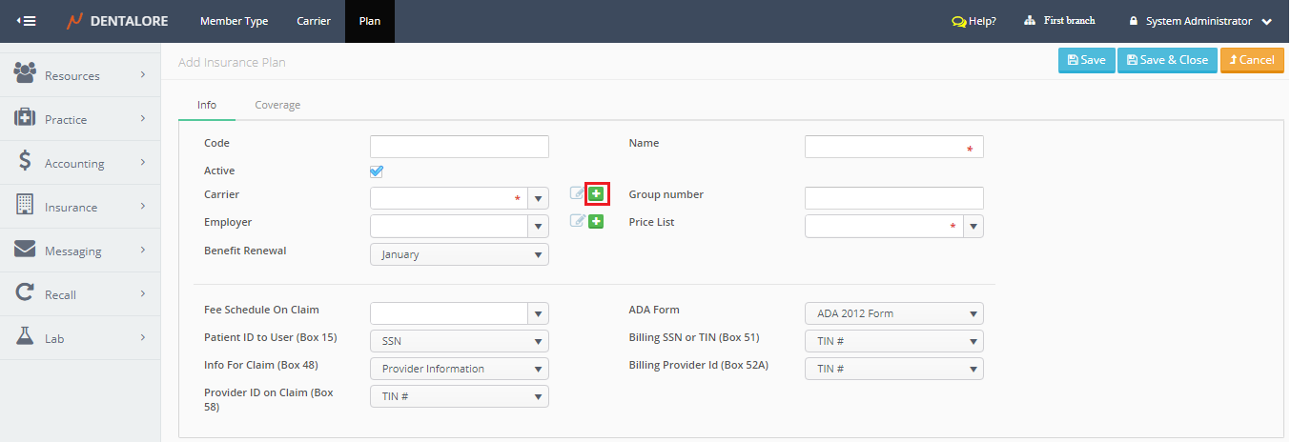Switch to the Coverage tab

click(x=277, y=105)
